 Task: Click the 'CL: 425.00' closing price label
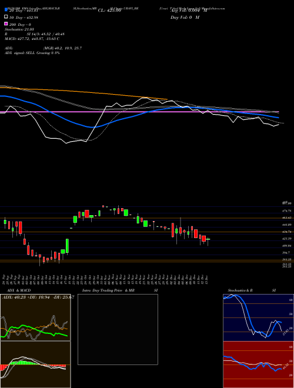pyautogui.click(x=109, y=11)
